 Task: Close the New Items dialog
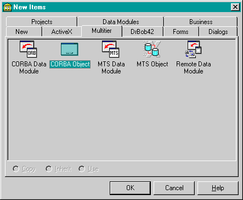(x=235, y=7)
